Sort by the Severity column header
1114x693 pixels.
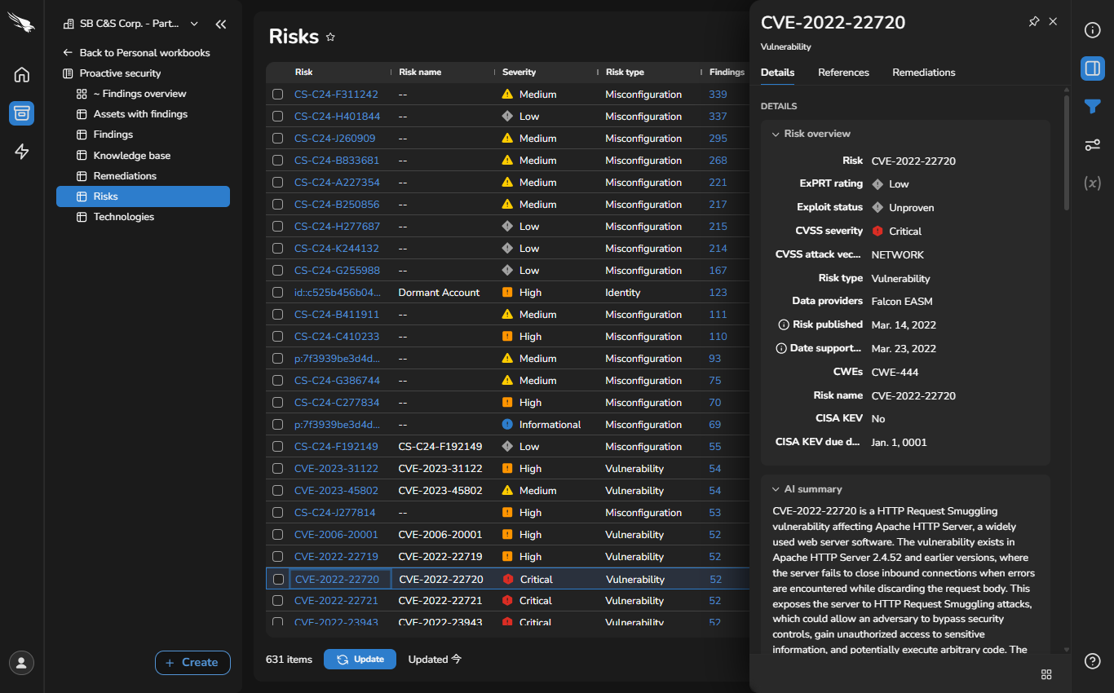pos(519,72)
